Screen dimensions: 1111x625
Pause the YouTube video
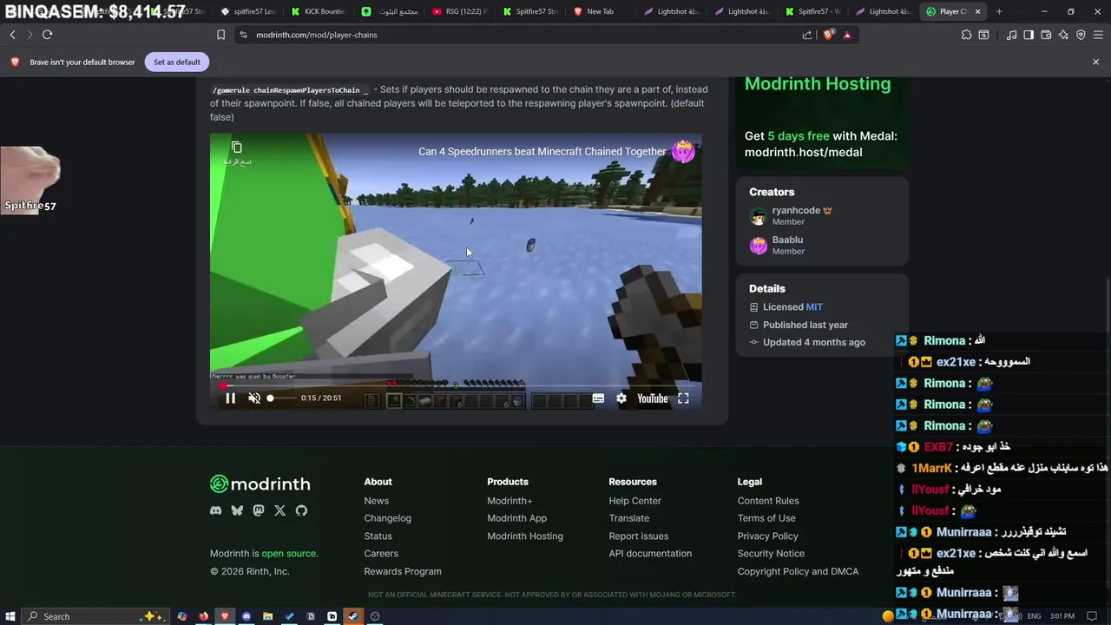(x=230, y=398)
